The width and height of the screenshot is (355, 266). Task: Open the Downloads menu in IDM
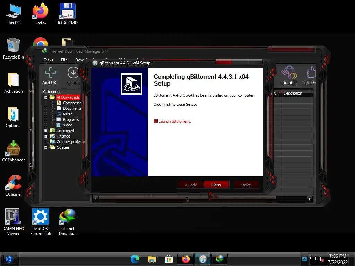(x=79, y=60)
